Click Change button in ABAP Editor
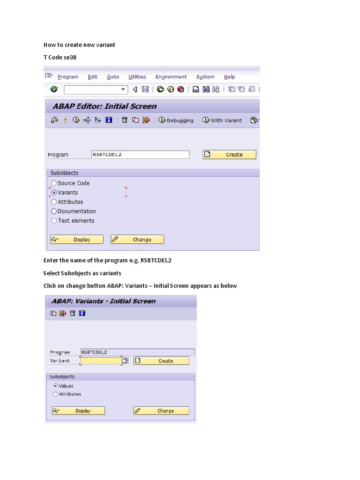 coord(137,240)
